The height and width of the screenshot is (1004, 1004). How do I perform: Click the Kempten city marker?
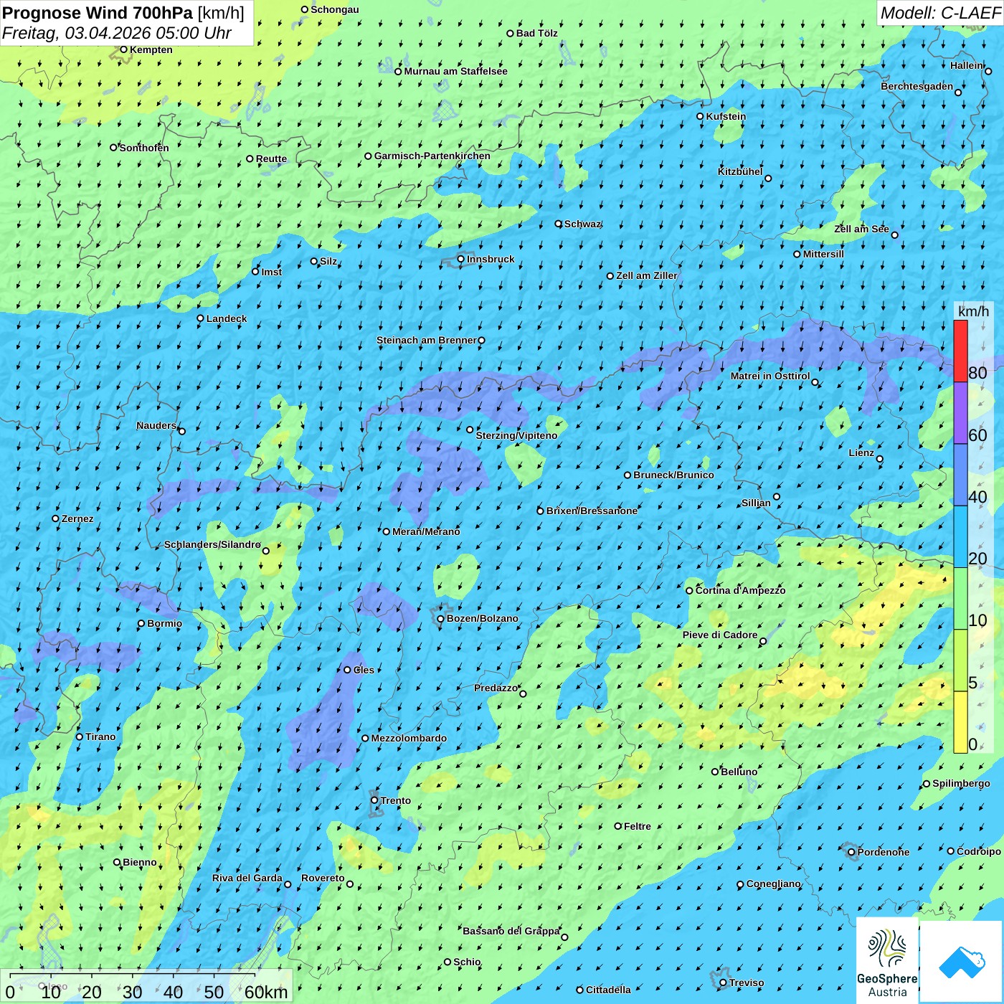tap(124, 49)
